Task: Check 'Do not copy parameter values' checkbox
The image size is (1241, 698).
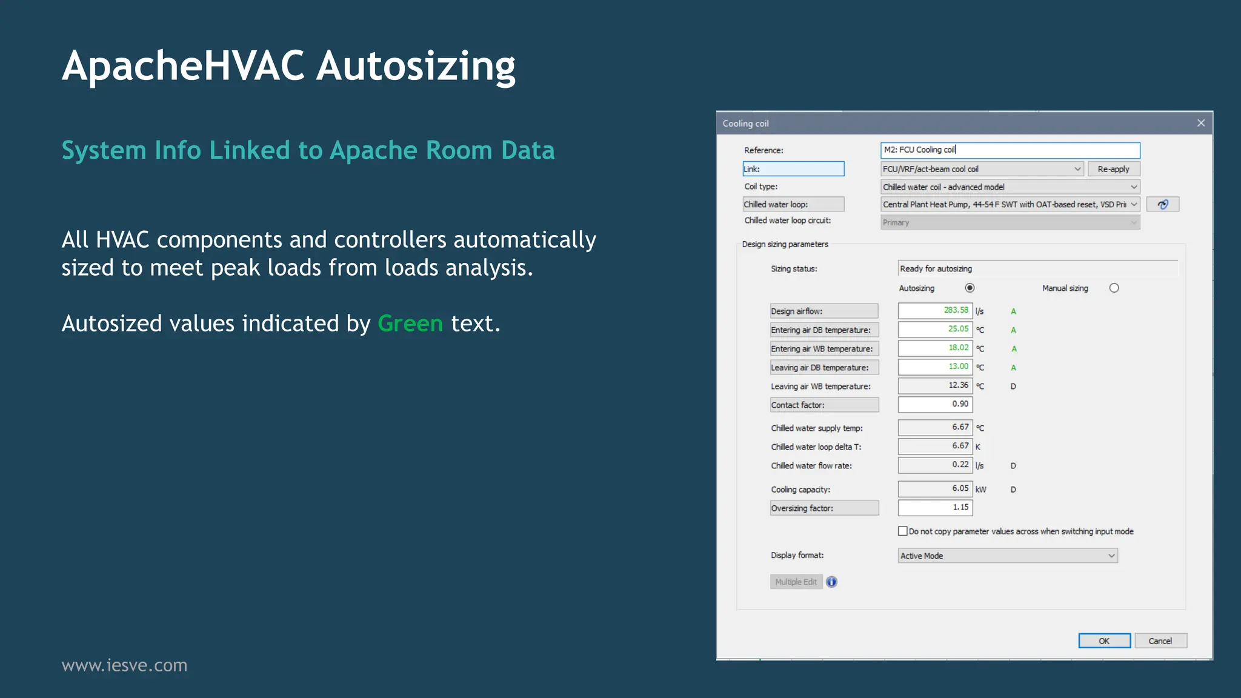Action: coord(902,531)
